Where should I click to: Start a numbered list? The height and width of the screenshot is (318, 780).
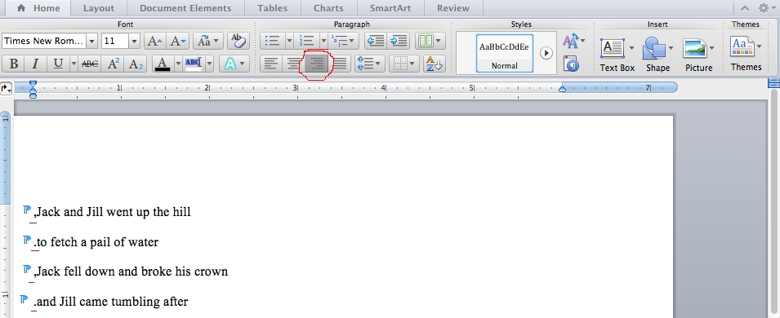point(306,42)
